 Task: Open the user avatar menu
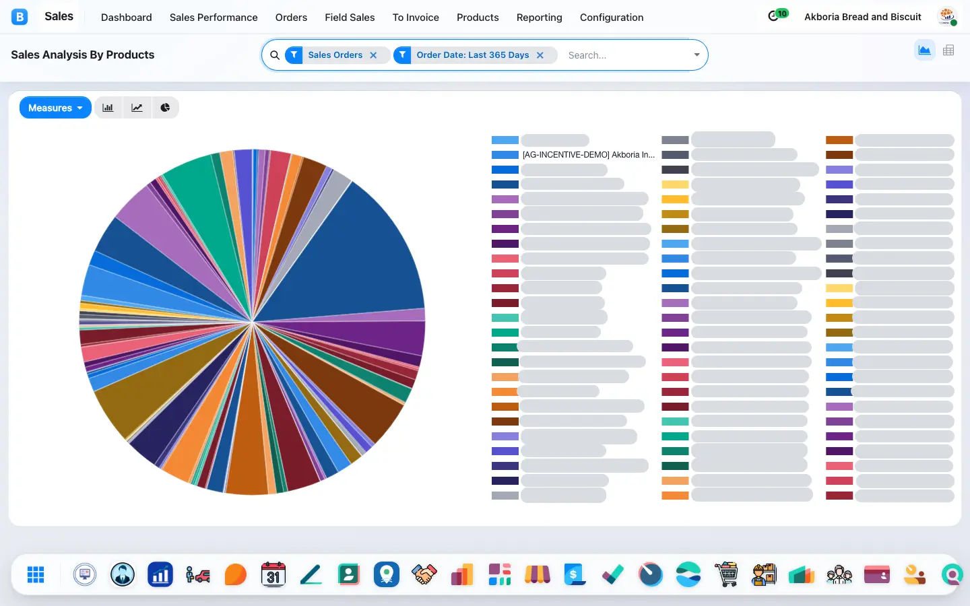[947, 17]
